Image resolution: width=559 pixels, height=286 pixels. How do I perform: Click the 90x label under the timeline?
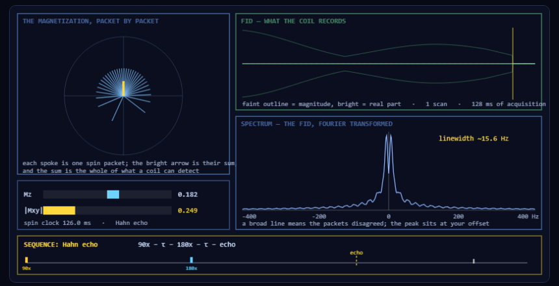(x=27, y=268)
